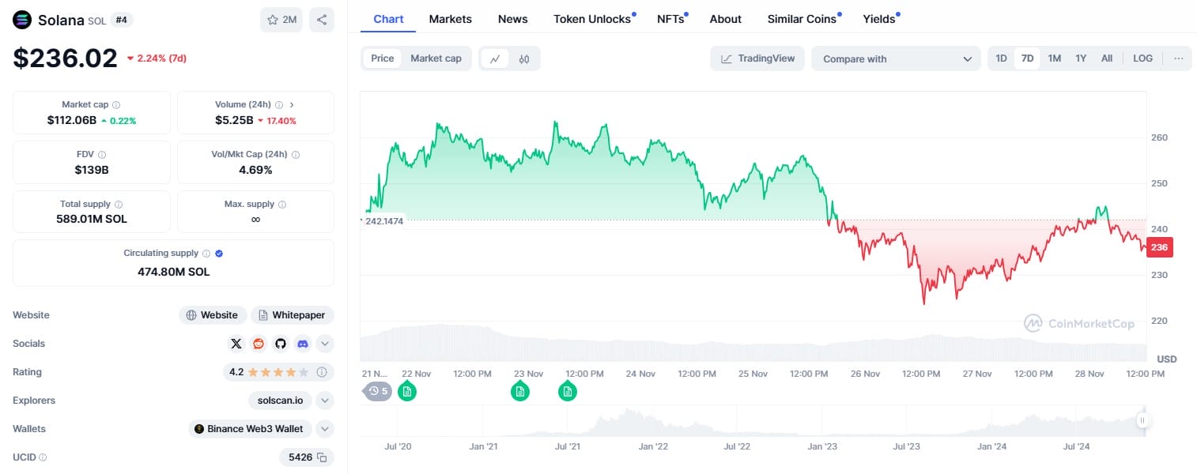Image resolution: width=1197 pixels, height=474 pixels.
Task: Click the history events badge showing 5
Action: 377,391
